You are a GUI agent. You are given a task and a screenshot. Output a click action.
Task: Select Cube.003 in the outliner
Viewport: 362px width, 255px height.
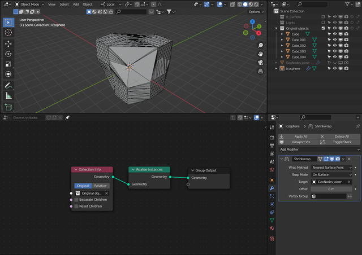[299, 51]
